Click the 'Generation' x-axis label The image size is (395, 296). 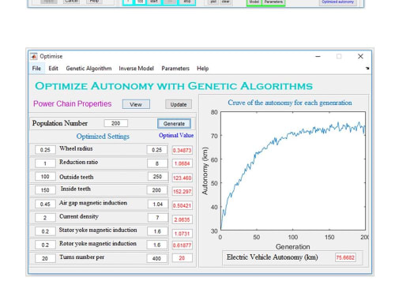coord(293,247)
